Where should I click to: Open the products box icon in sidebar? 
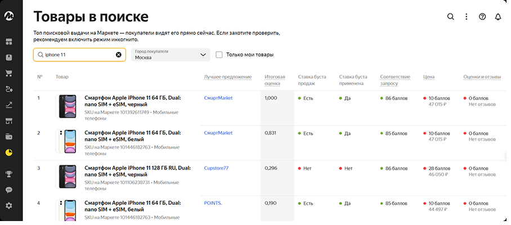tap(9, 57)
